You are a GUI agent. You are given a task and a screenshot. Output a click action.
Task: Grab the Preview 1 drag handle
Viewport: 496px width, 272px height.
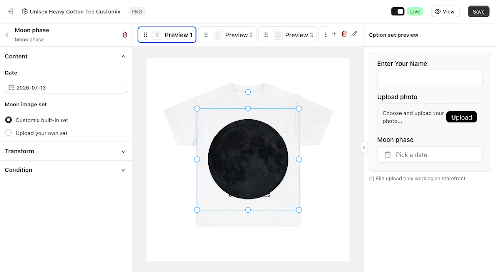(x=145, y=35)
